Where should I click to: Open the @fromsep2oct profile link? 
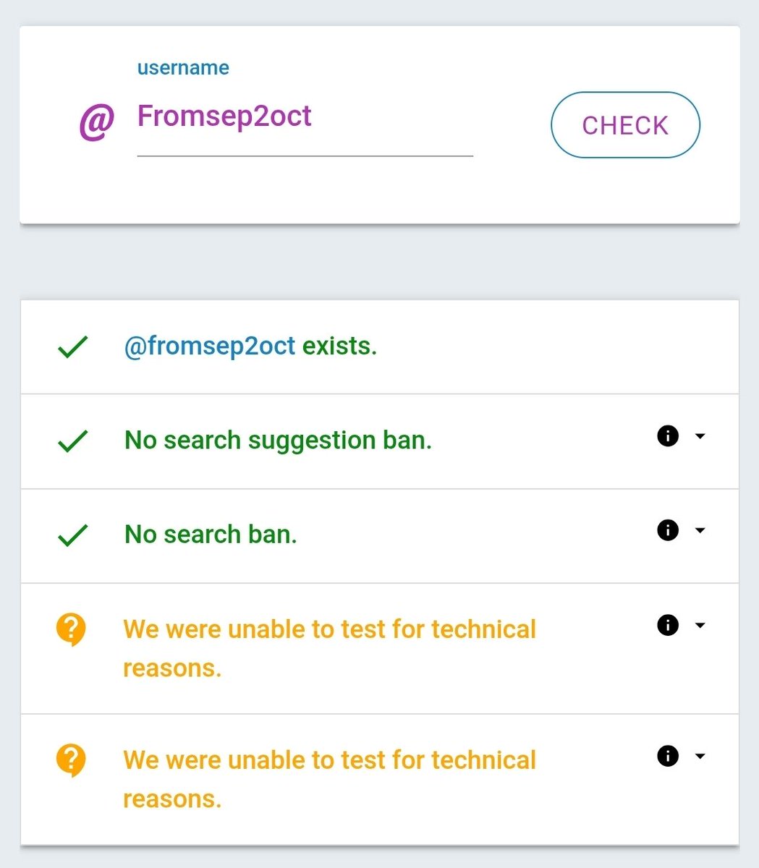(x=210, y=346)
